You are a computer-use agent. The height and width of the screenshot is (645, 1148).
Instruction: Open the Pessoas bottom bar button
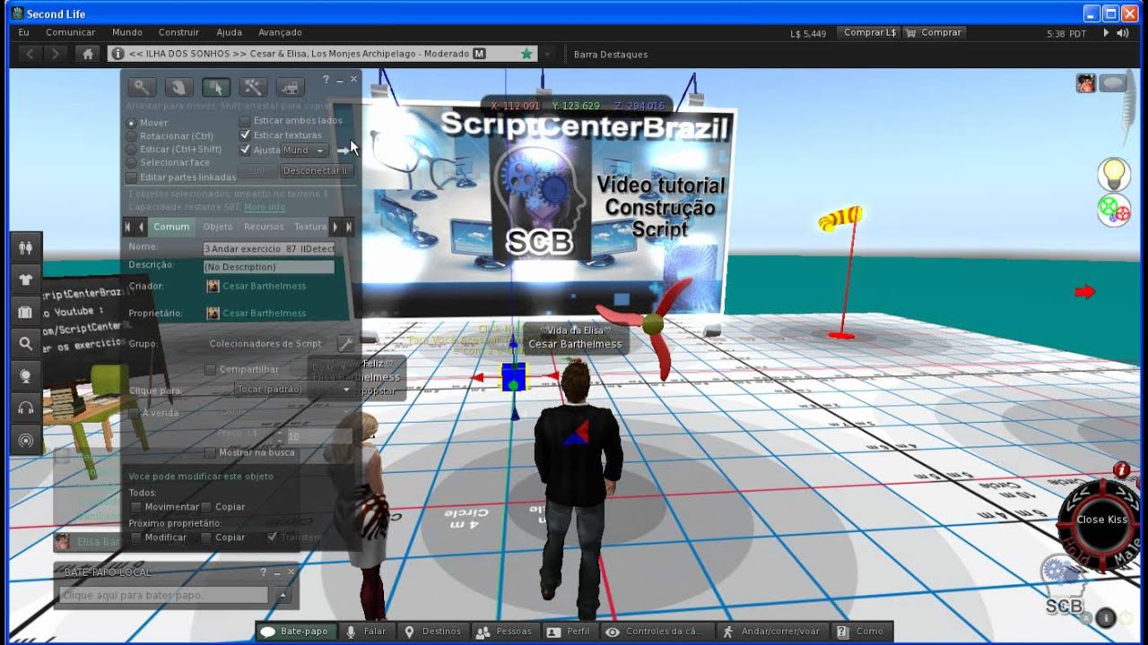pyautogui.click(x=504, y=632)
